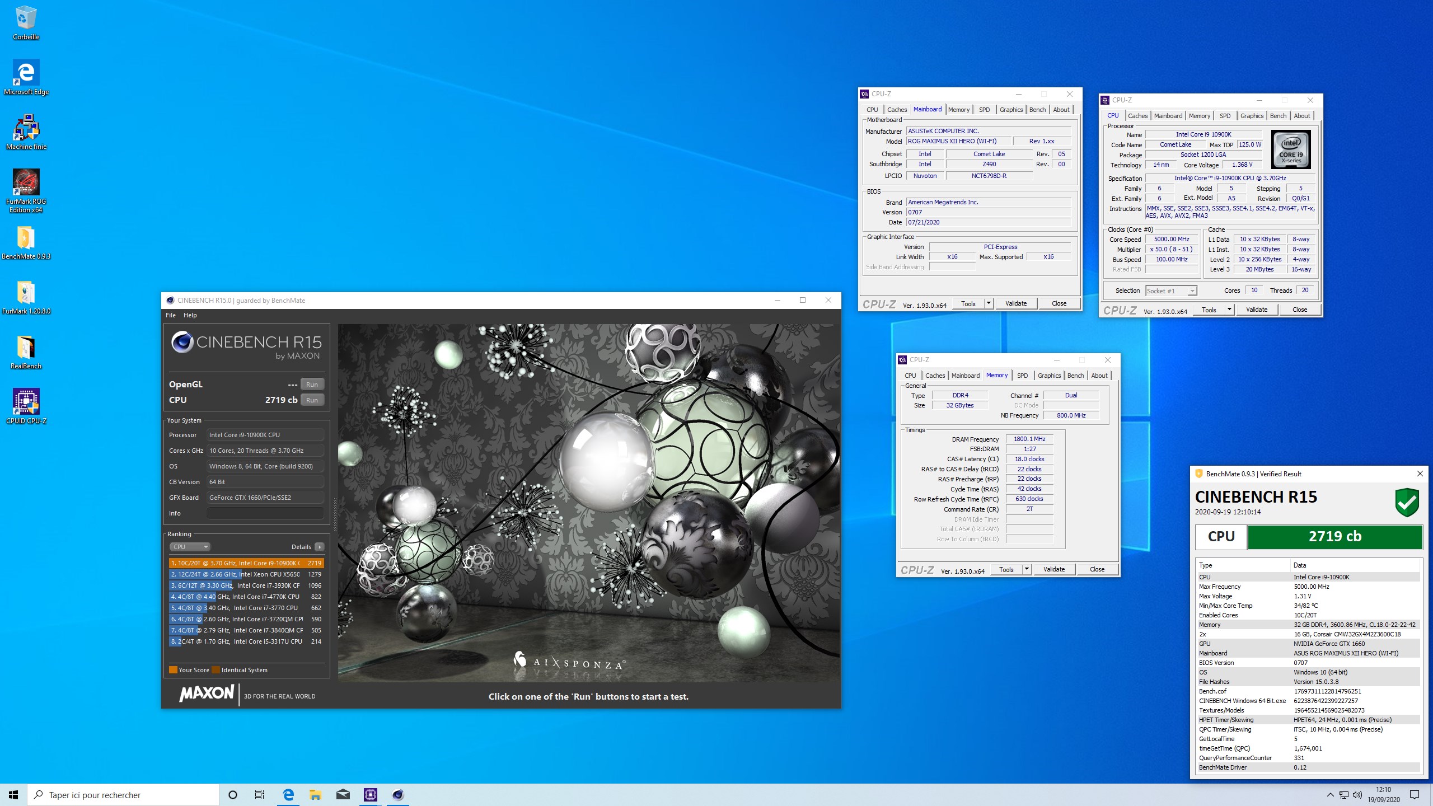The height and width of the screenshot is (806, 1433).
Task: Open the Corbeille recycle bin icon
Action: click(26, 23)
